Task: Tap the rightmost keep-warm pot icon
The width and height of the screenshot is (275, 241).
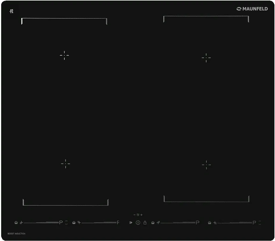Action: click(209, 223)
